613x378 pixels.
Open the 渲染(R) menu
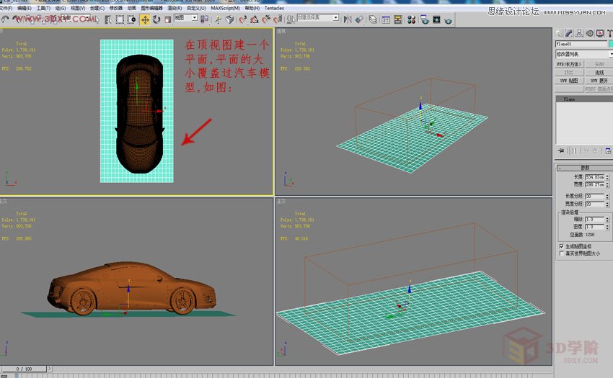click(x=175, y=8)
